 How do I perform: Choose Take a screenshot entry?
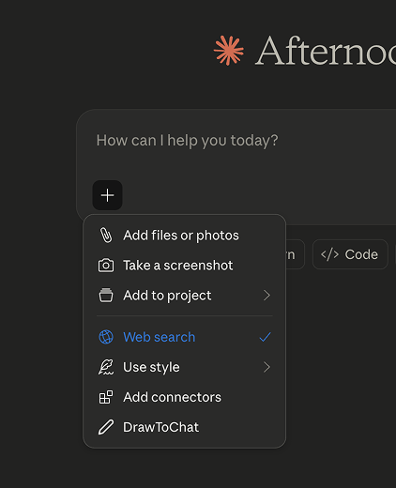185,266
